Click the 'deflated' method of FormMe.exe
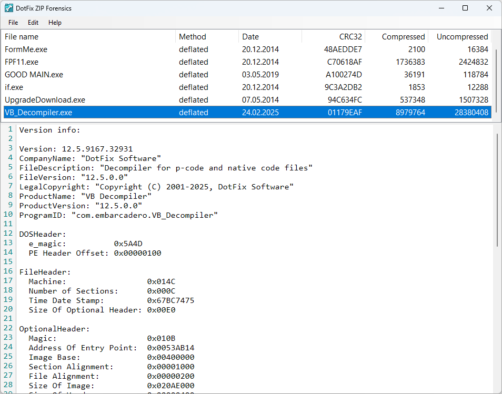 click(x=193, y=49)
